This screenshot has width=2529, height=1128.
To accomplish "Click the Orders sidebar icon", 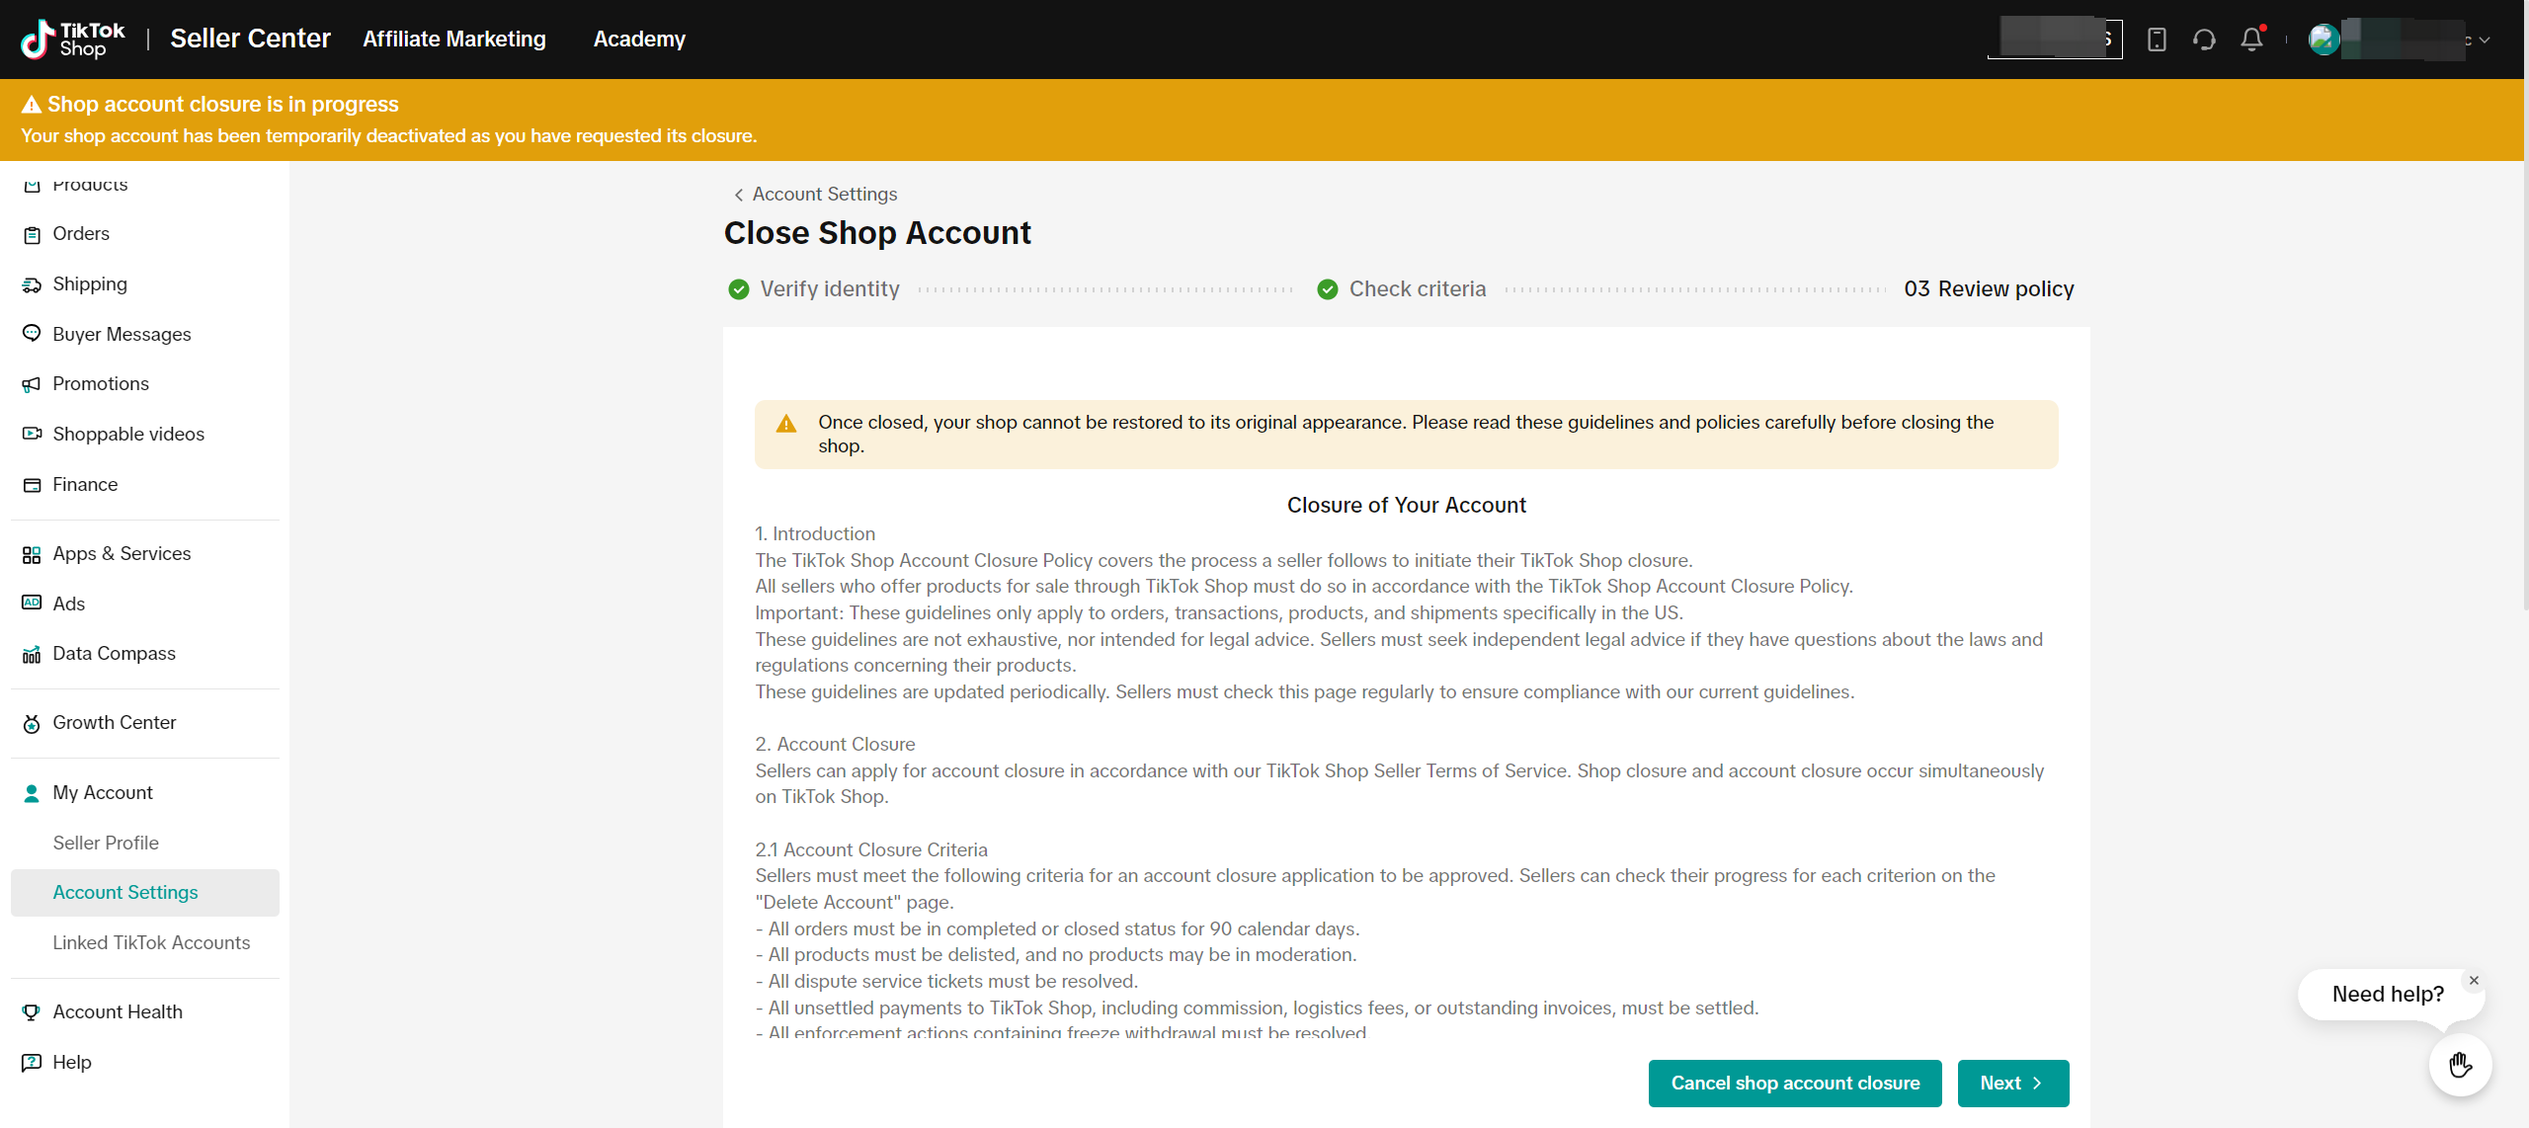I will [32, 234].
